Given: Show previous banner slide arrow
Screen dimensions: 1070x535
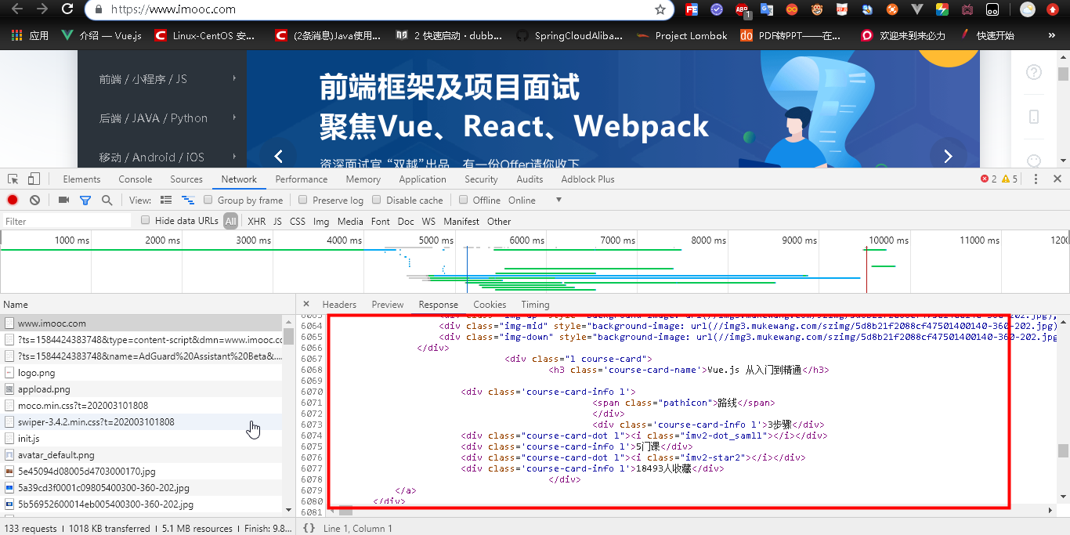Looking at the screenshot, I should pyautogui.click(x=278, y=156).
